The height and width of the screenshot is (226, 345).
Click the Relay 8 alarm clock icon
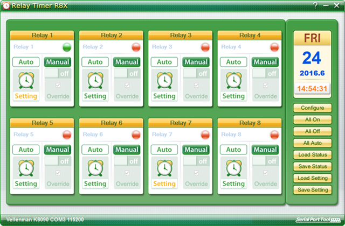[233, 168]
